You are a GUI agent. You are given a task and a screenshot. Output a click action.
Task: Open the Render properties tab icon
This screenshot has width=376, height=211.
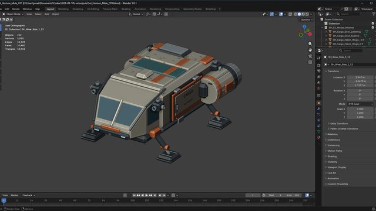pos(318,65)
